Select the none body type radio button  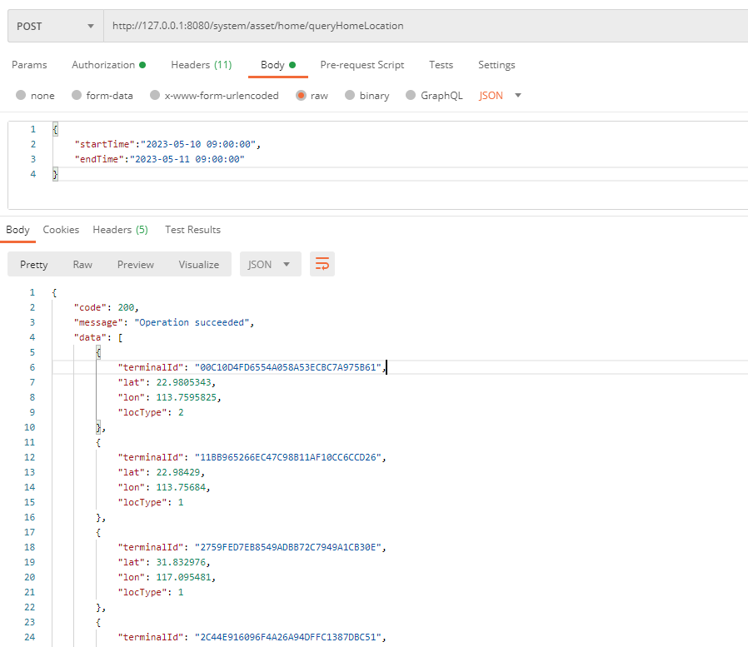22,96
